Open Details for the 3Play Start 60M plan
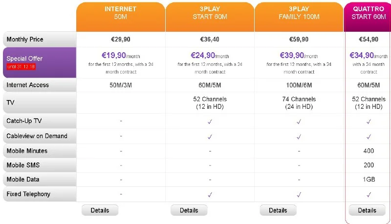This screenshot has height=224, width=391. (189, 210)
